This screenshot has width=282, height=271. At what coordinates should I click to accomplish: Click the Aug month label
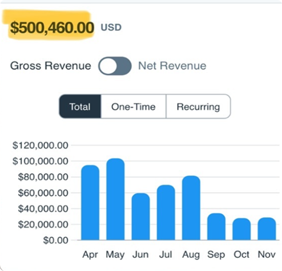pyautogui.click(x=191, y=255)
